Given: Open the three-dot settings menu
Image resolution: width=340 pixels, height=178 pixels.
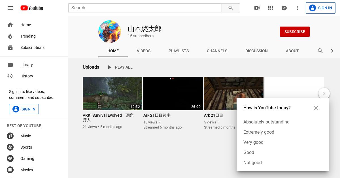Looking at the screenshot, I should point(298,8).
